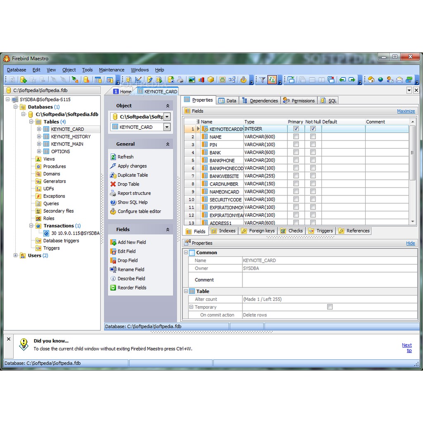This screenshot has width=423, height=423.
Task: Open the database path dropdown in Object panel
Action: tap(167, 117)
